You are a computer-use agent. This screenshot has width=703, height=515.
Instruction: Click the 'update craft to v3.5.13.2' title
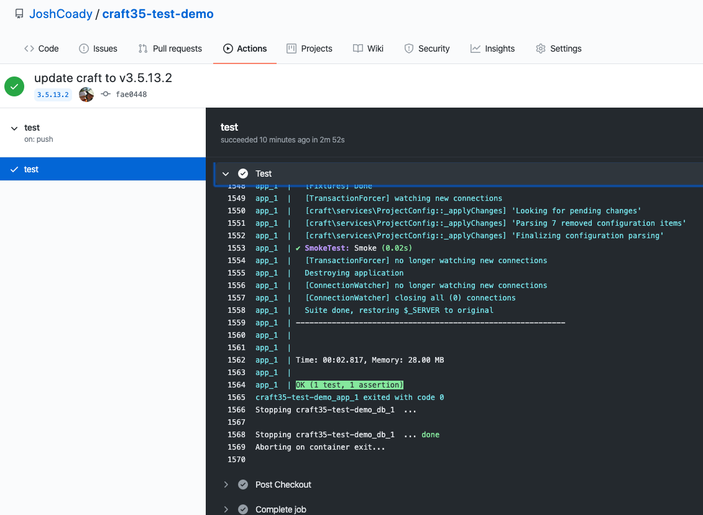click(103, 78)
